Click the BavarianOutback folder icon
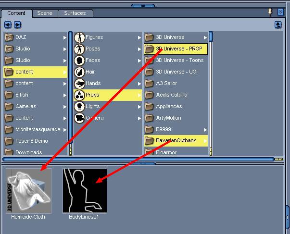Viewport: 290px width, 234px height. 149,141
